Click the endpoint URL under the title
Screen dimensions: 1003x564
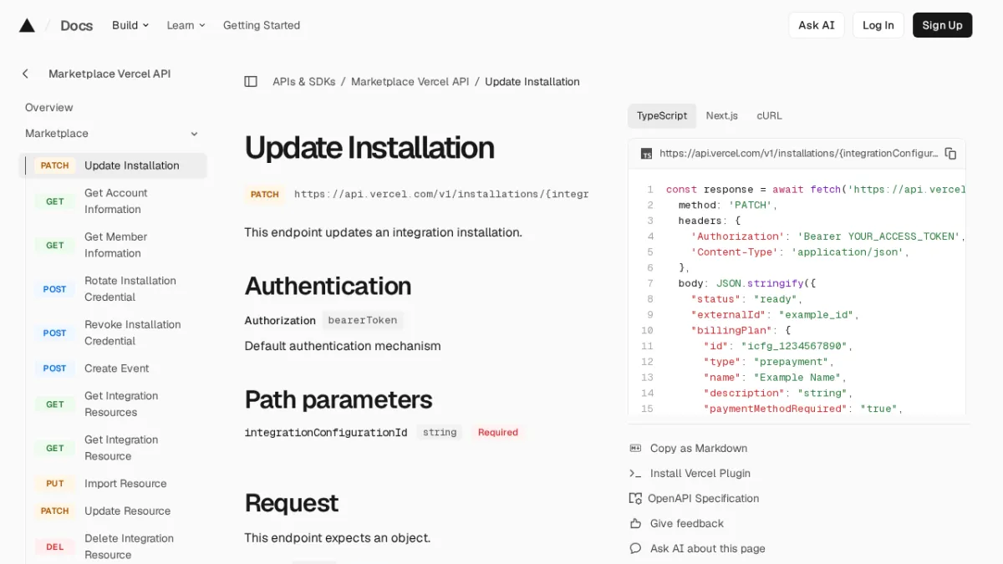pyautogui.click(x=441, y=194)
